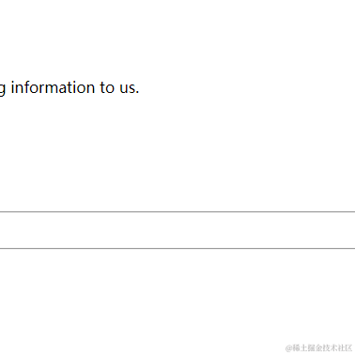This screenshot has width=355, height=355.
Task: Click the blank area right of "us."
Action: tap(247, 87)
